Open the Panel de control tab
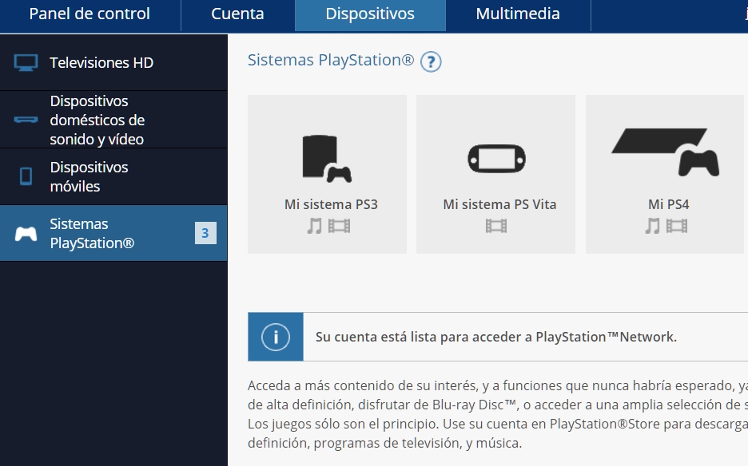The width and height of the screenshot is (748, 466). click(x=90, y=14)
